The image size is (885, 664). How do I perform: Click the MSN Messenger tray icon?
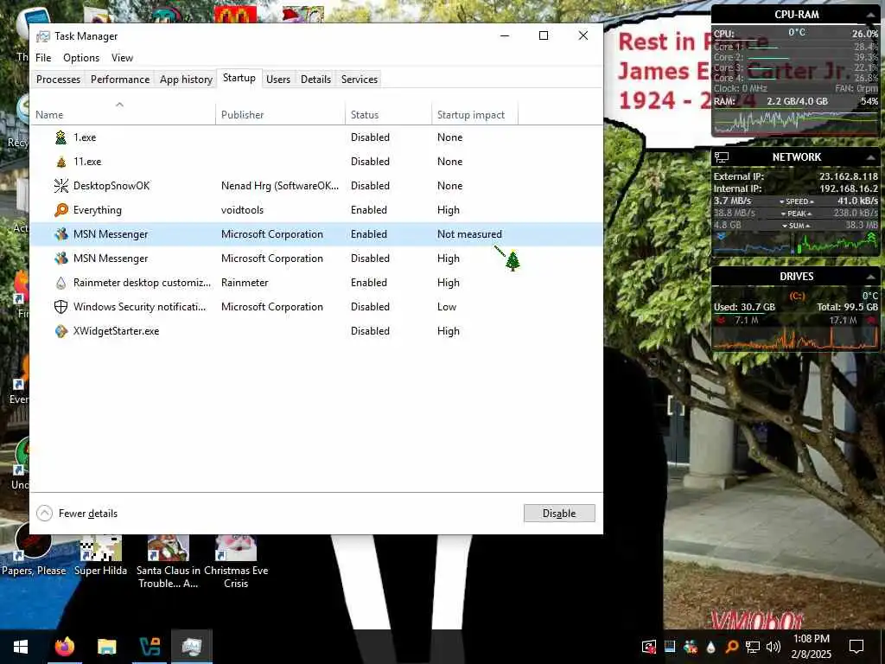point(691,647)
